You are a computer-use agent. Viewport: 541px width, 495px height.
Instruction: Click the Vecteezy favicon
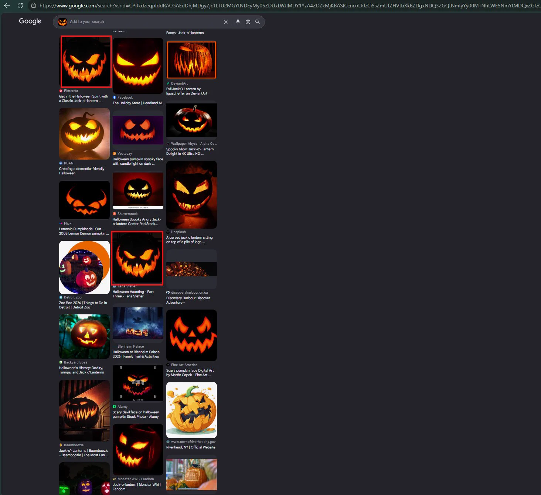click(x=115, y=154)
